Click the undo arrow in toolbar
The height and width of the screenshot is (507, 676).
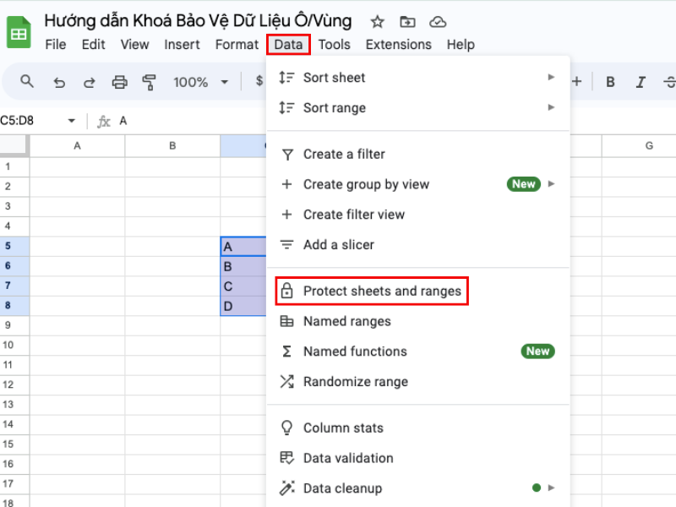(x=58, y=82)
